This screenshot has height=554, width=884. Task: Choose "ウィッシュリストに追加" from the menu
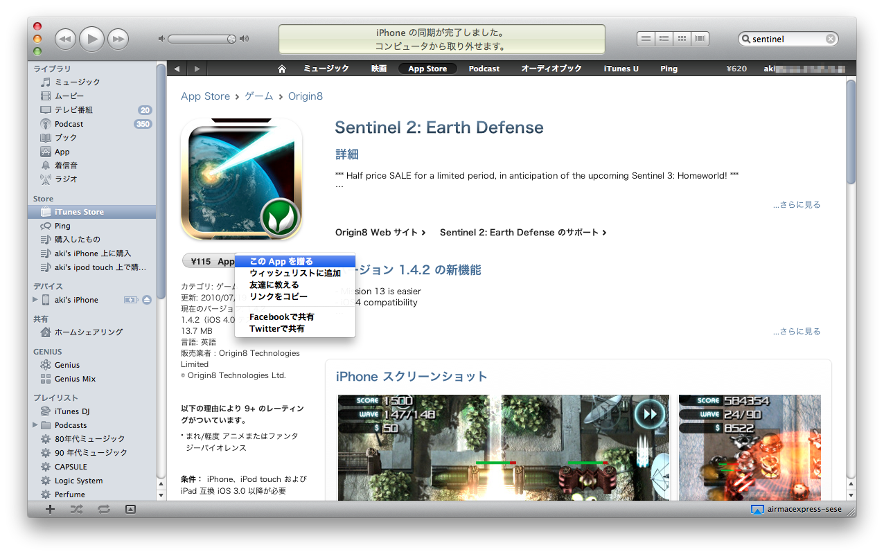tap(295, 273)
